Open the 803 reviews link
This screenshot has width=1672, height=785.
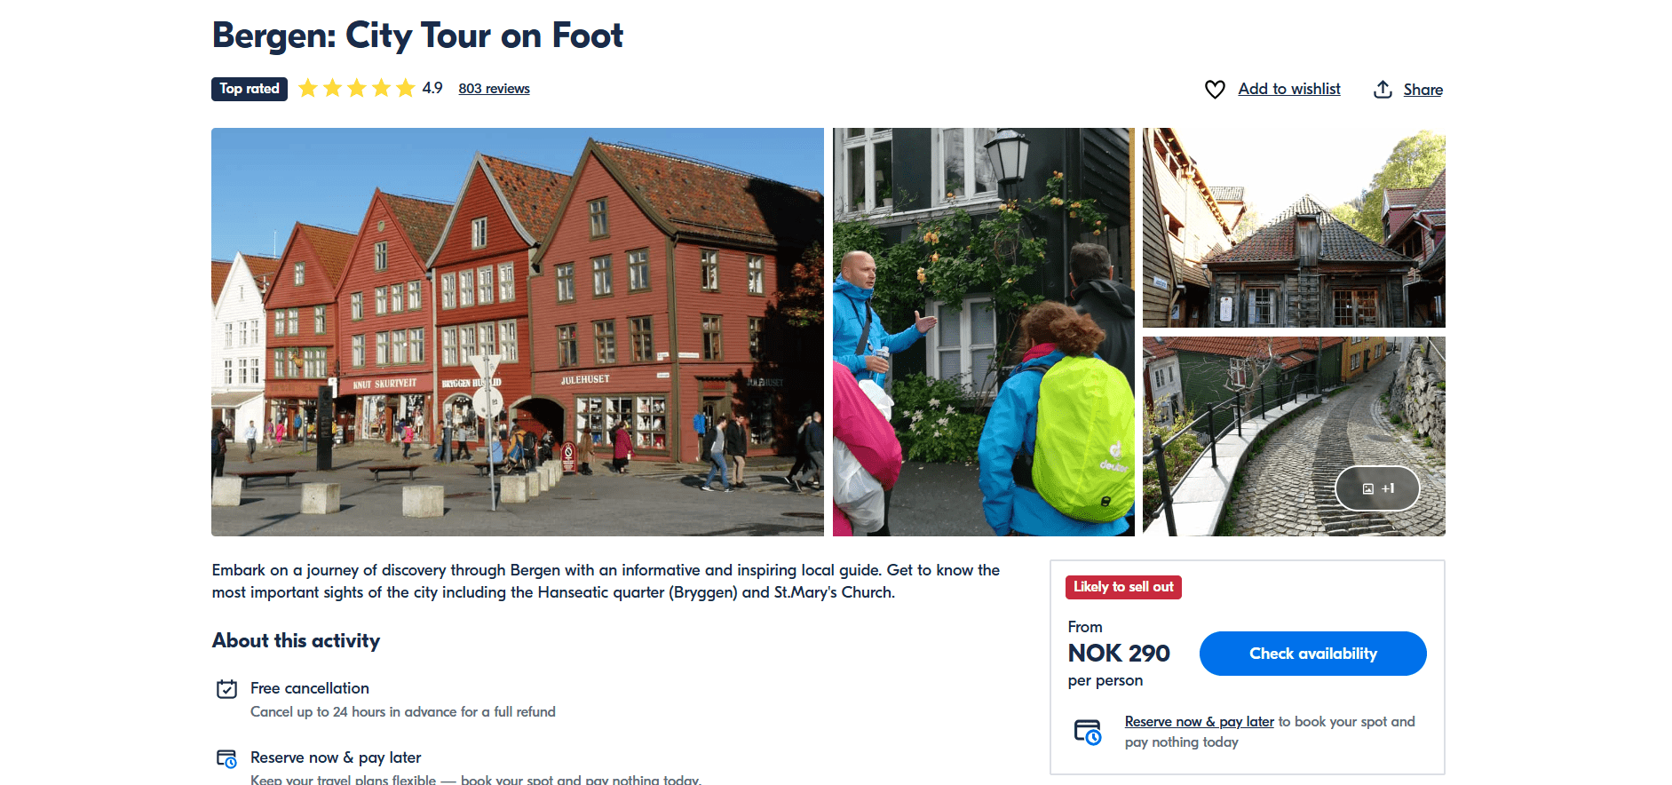[494, 89]
